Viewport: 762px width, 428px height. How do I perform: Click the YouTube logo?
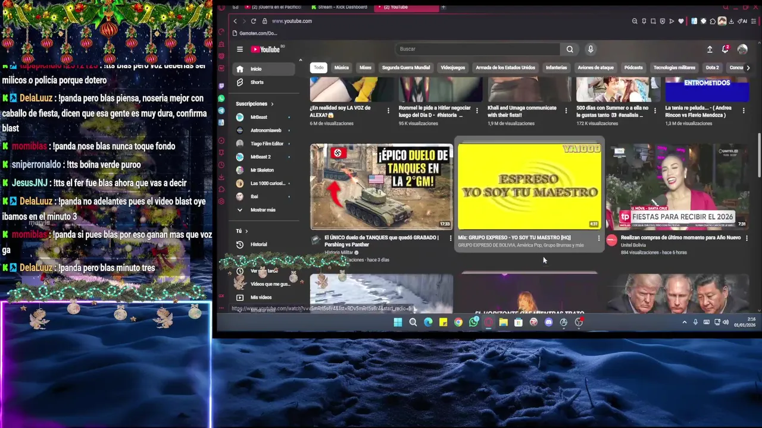265,49
